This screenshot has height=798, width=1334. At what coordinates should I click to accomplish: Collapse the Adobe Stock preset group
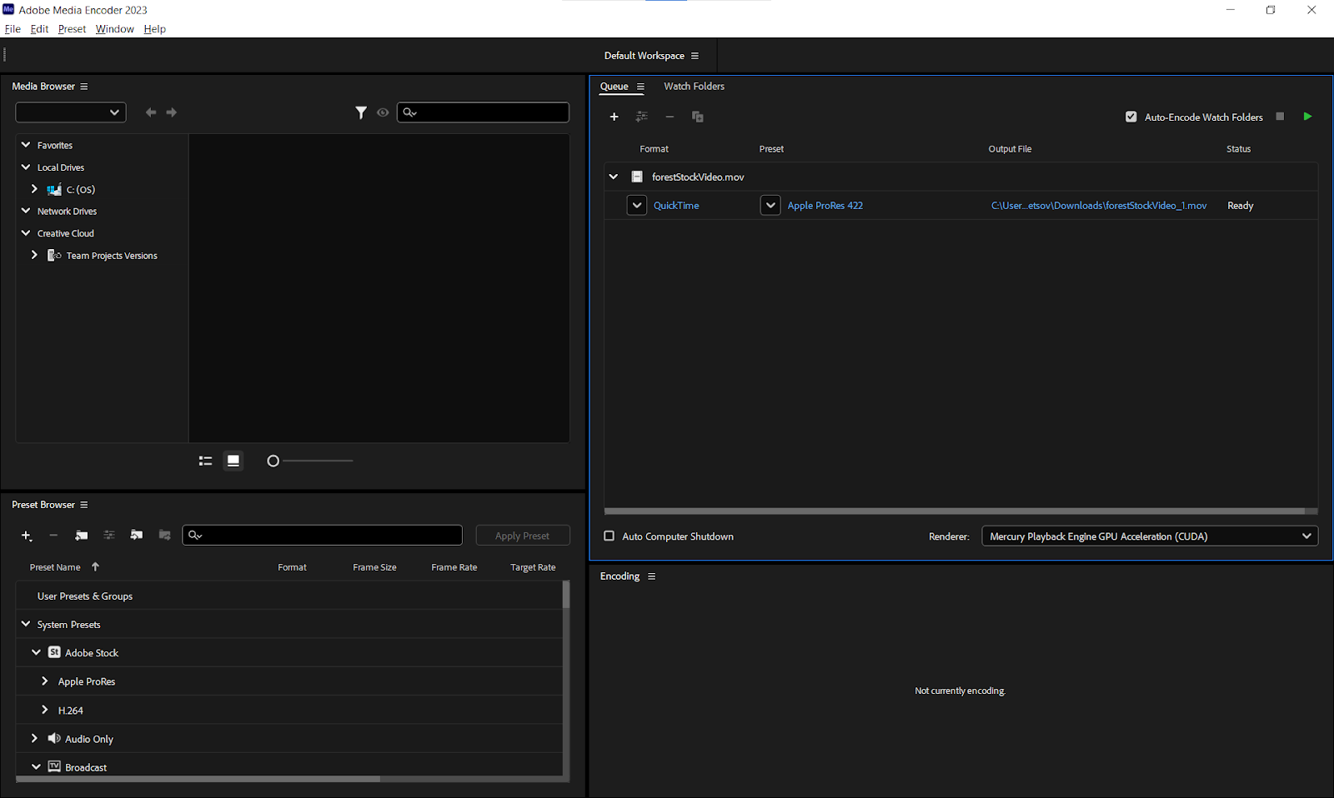coord(36,652)
